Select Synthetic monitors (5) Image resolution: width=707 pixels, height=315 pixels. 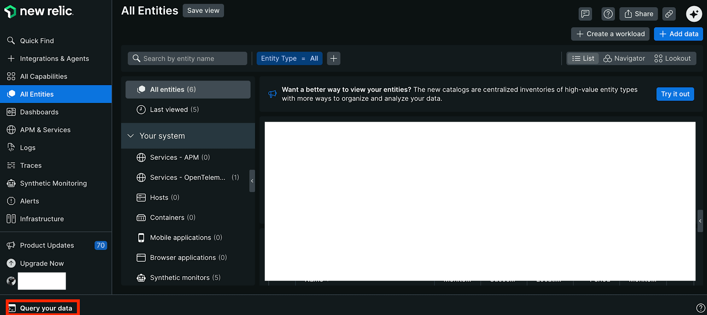click(x=188, y=278)
